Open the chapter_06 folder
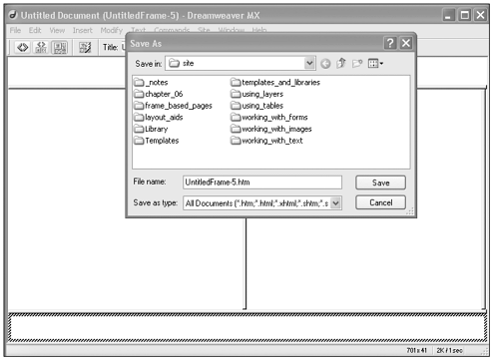 pos(159,94)
